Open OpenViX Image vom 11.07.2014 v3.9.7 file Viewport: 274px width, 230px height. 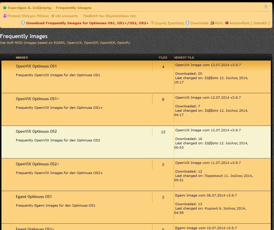point(208,163)
